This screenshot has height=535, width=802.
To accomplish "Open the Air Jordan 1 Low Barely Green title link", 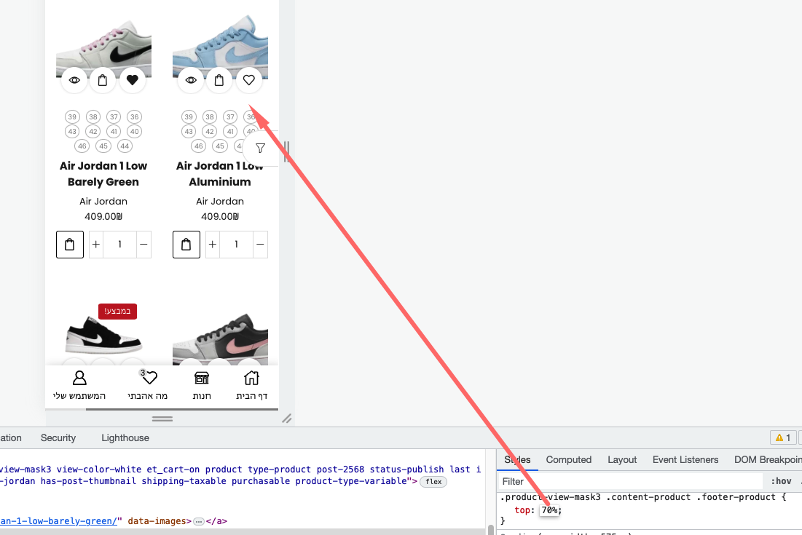I will (103, 174).
